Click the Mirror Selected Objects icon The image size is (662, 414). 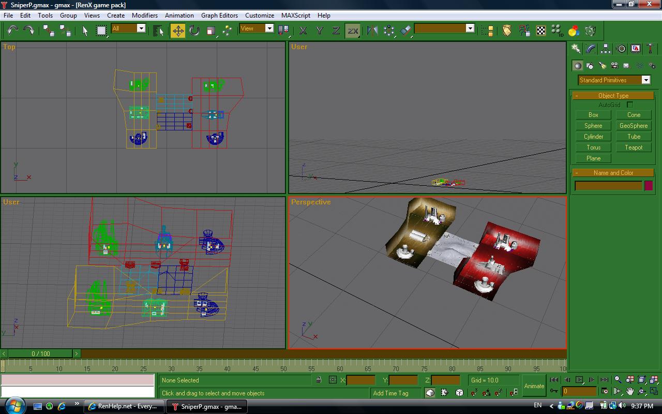(x=372, y=31)
